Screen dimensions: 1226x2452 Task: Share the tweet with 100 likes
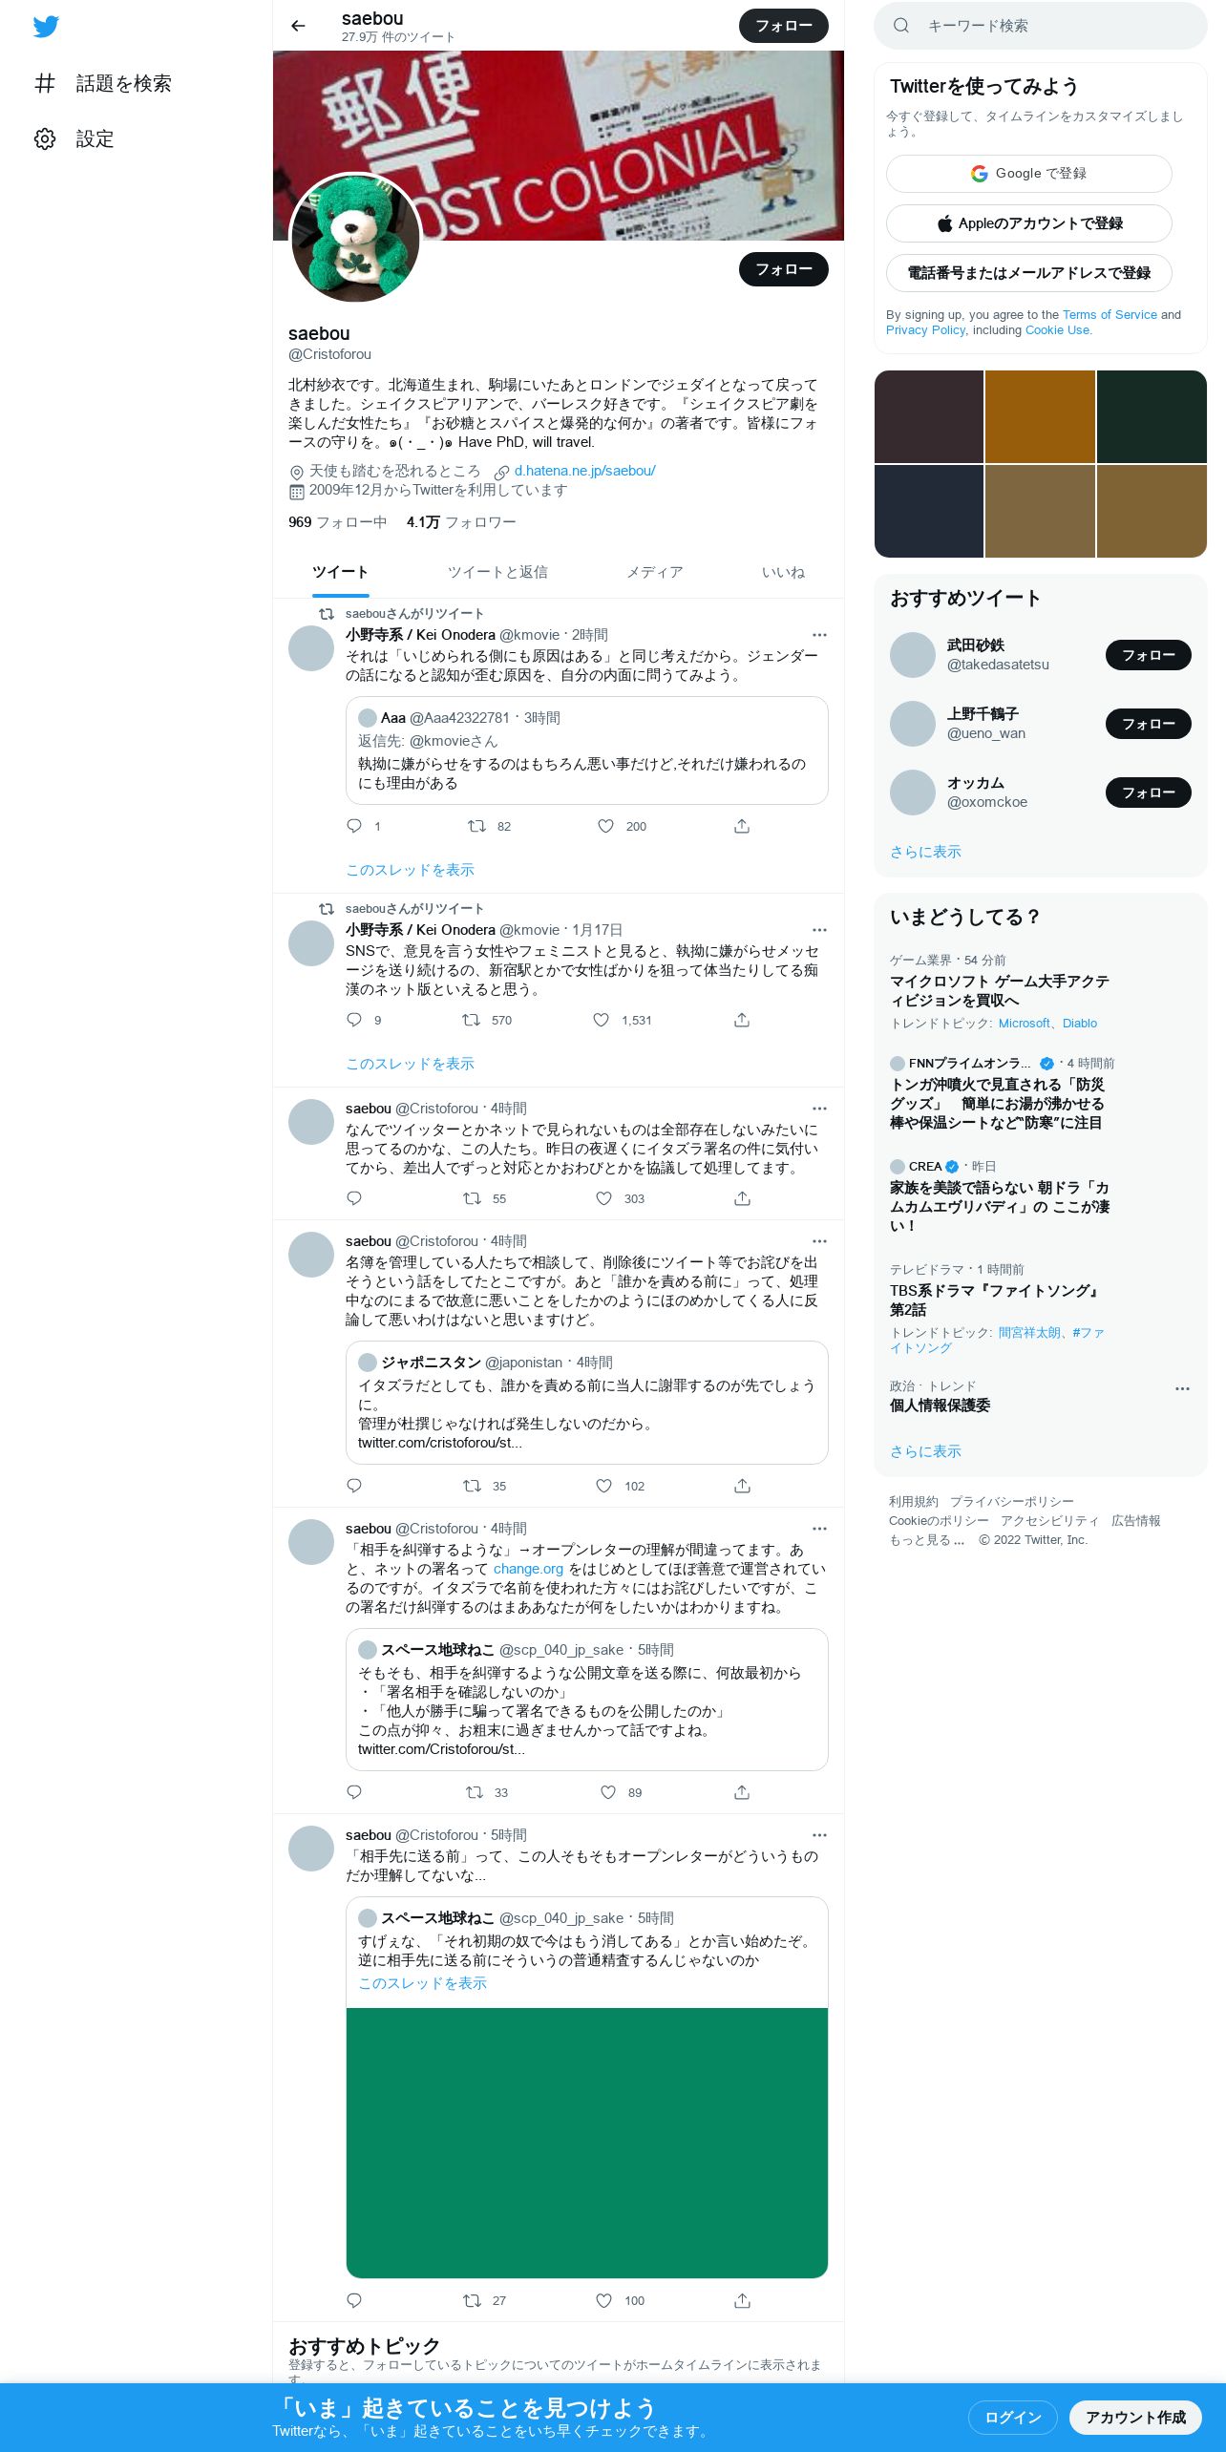(742, 2300)
